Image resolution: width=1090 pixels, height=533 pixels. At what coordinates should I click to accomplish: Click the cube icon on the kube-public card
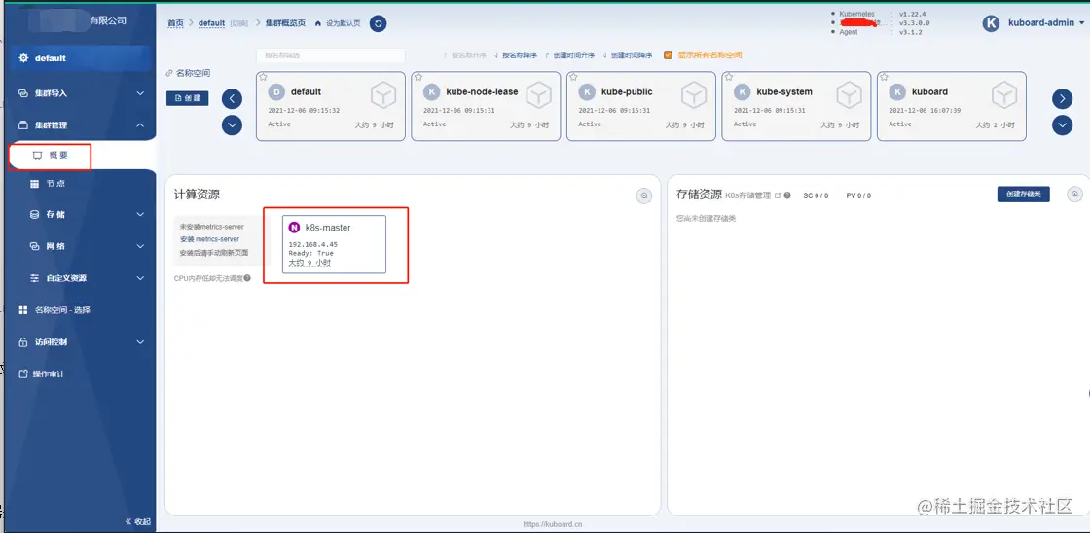tap(694, 95)
